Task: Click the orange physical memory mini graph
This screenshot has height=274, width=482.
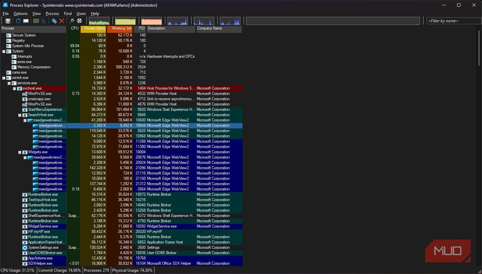Action: coord(152,21)
